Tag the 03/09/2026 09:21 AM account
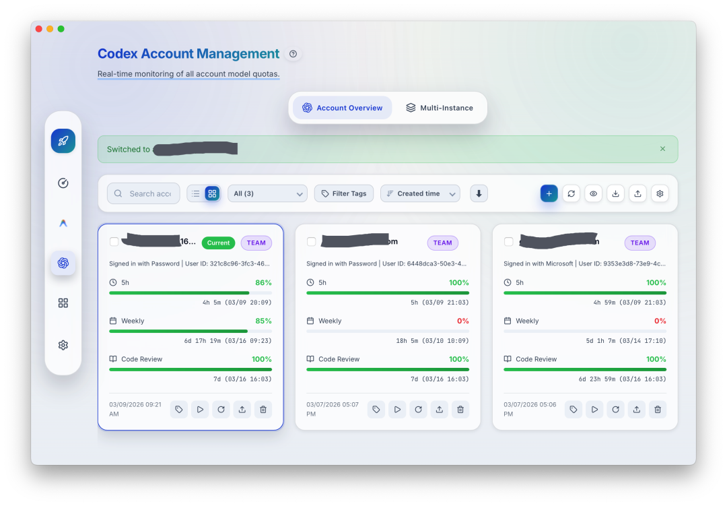 click(x=179, y=410)
